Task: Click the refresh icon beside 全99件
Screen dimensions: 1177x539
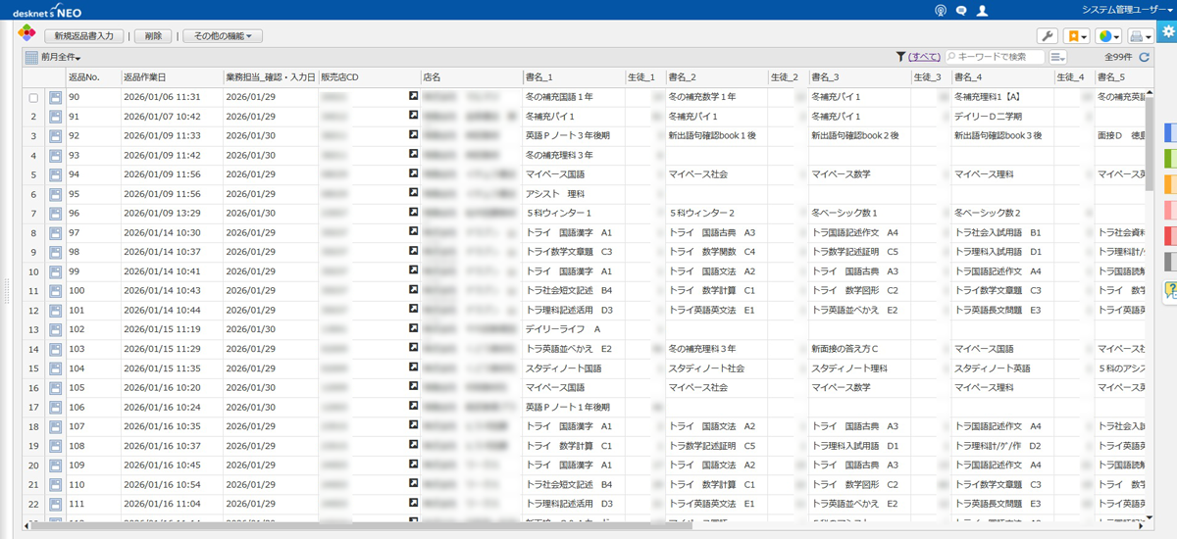Action: [1144, 58]
